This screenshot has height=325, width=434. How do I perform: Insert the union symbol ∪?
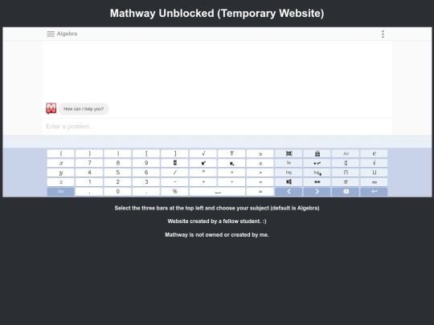[x=374, y=173]
